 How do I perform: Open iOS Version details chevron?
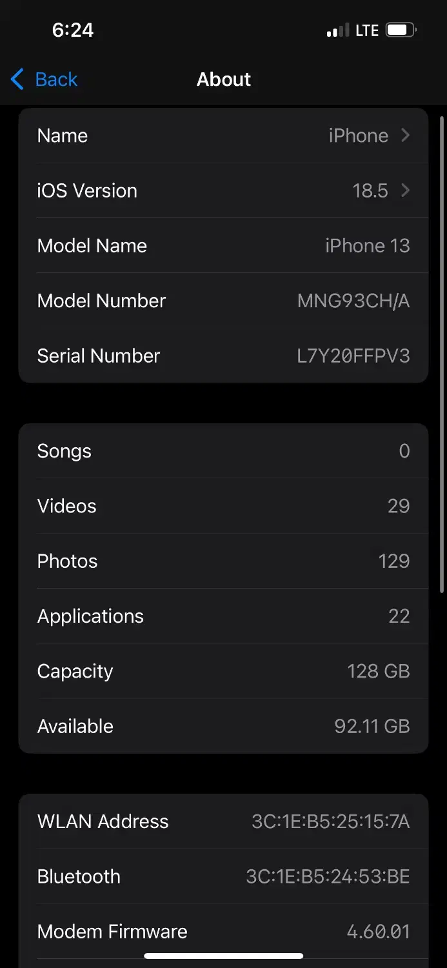405,190
